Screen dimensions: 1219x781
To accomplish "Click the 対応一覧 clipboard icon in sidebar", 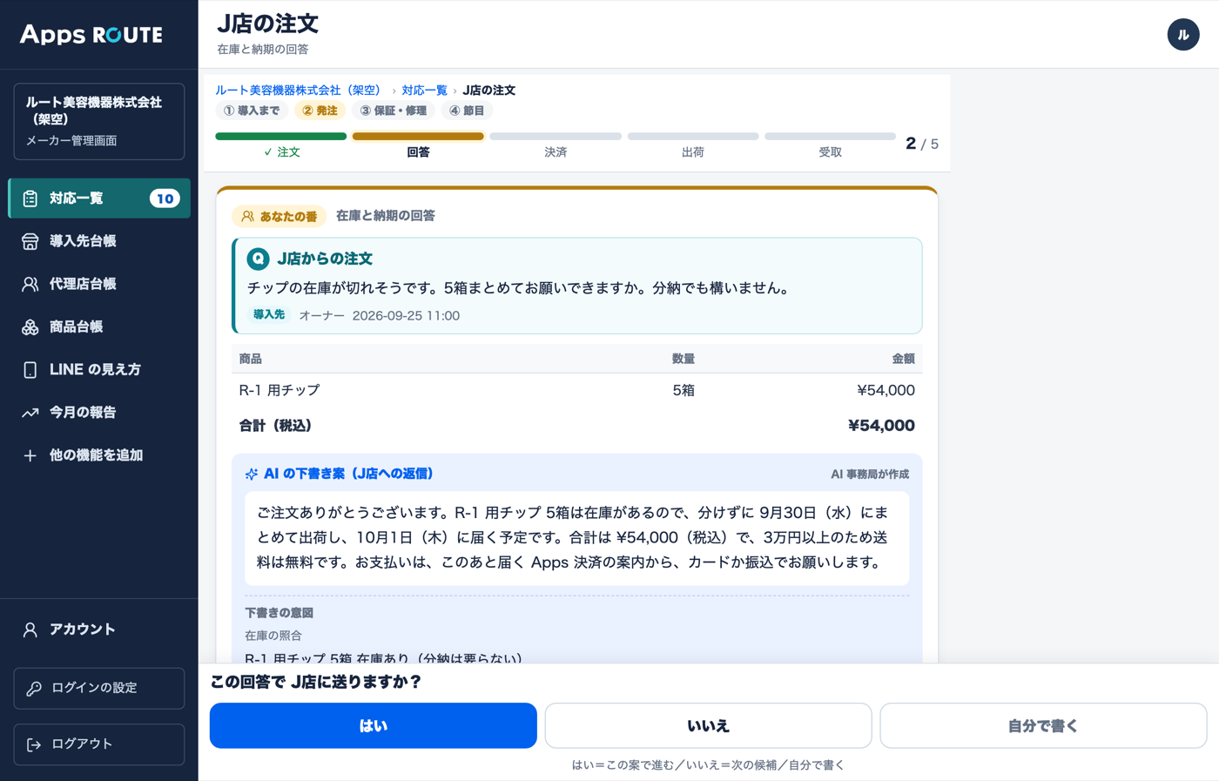I will (30, 199).
